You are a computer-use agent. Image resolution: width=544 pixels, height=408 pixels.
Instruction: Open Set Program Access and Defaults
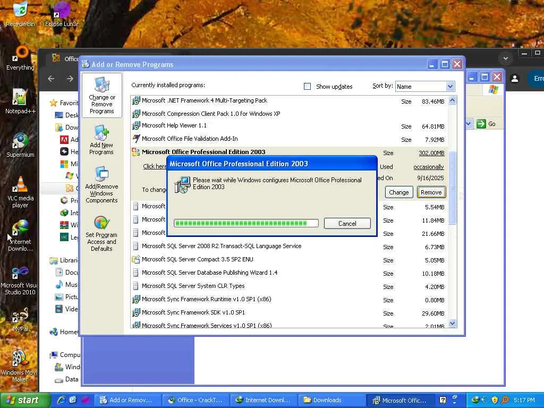101,233
